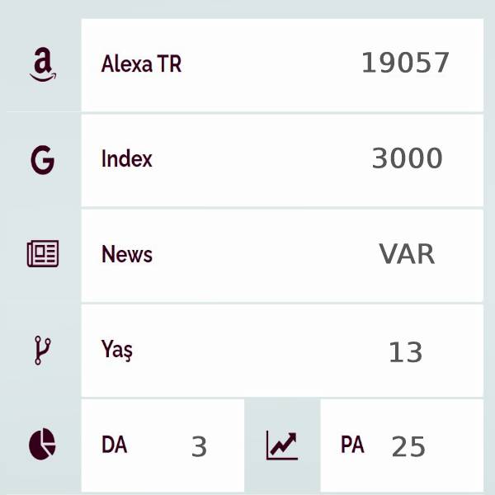Select the DA label
The height and width of the screenshot is (495, 495).
click(114, 445)
